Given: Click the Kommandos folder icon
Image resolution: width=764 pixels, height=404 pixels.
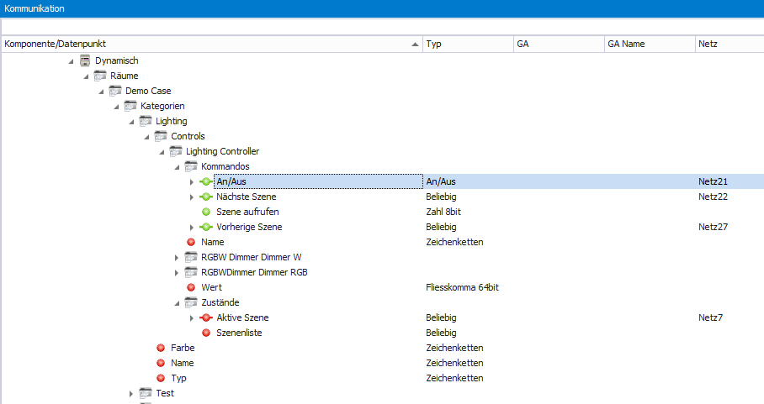Looking at the screenshot, I should pos(191,166).
